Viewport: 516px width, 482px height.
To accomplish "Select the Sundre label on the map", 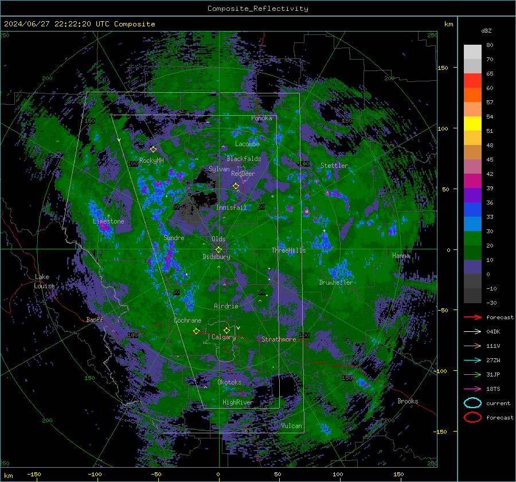I will pos(174,238).
